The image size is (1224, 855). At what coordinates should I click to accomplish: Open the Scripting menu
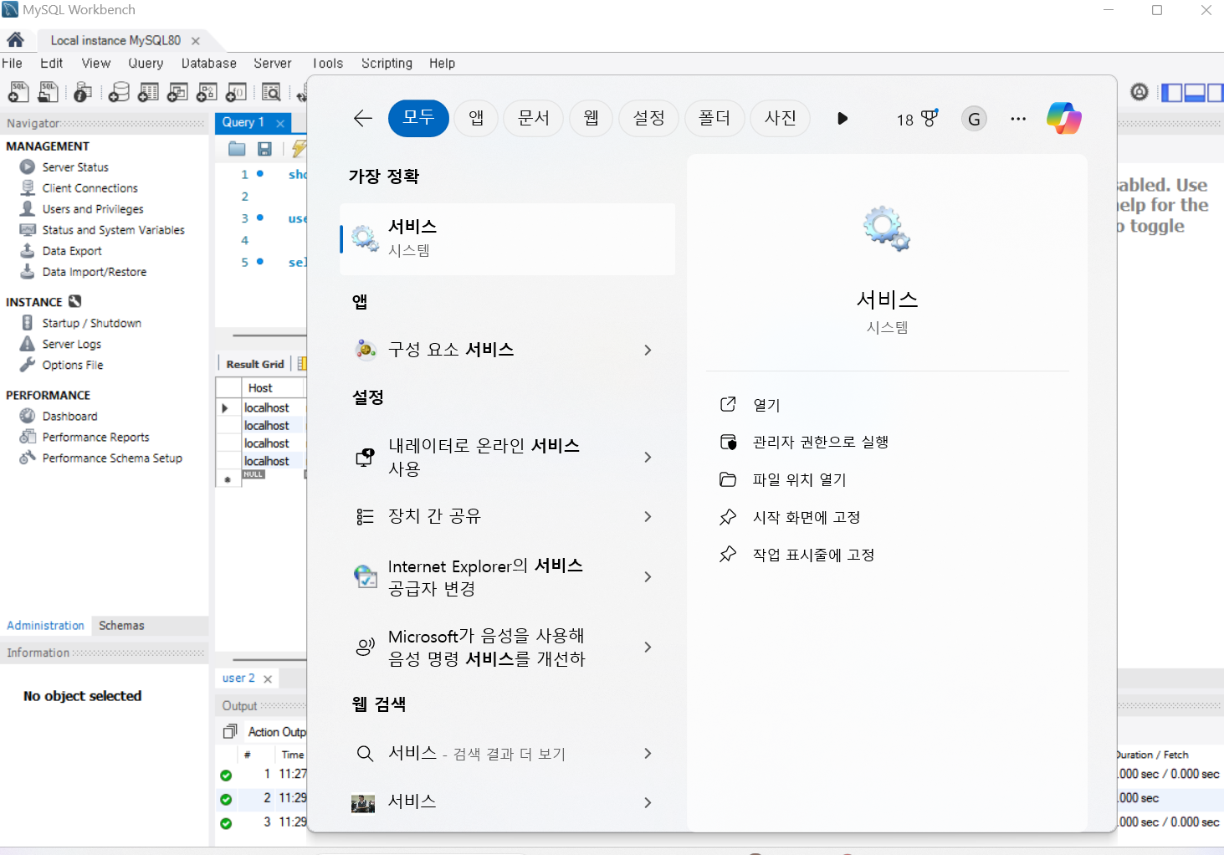point(387,63)
